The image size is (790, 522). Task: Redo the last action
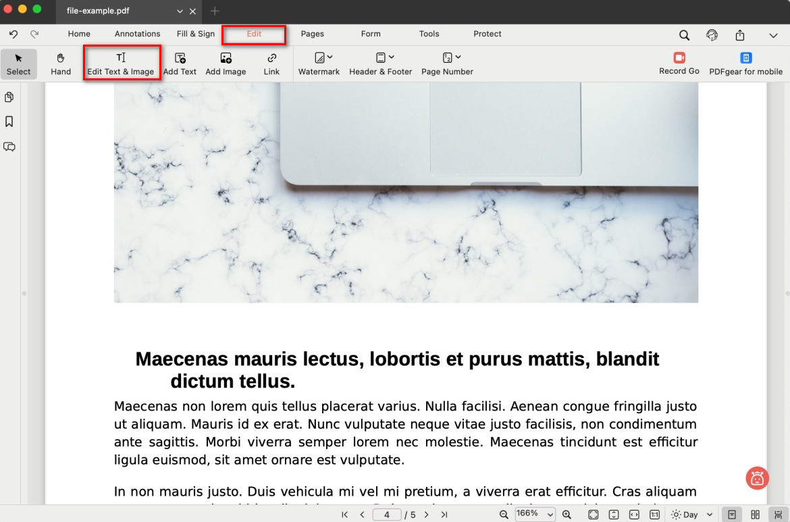[x=34, y=34]
